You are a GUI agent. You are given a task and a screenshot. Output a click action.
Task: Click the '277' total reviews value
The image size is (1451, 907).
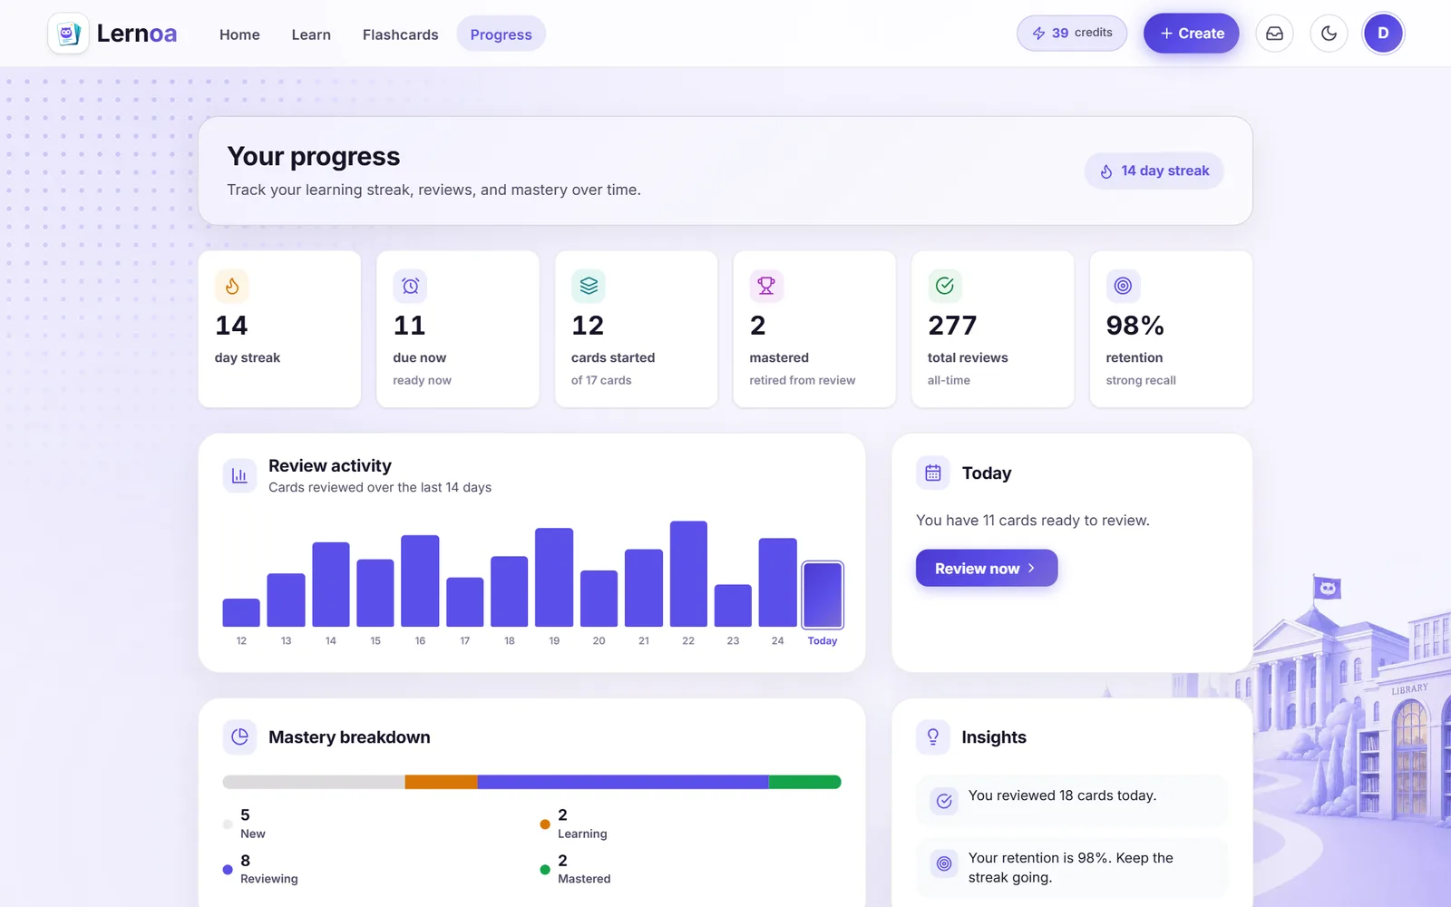tap(952, 326)
